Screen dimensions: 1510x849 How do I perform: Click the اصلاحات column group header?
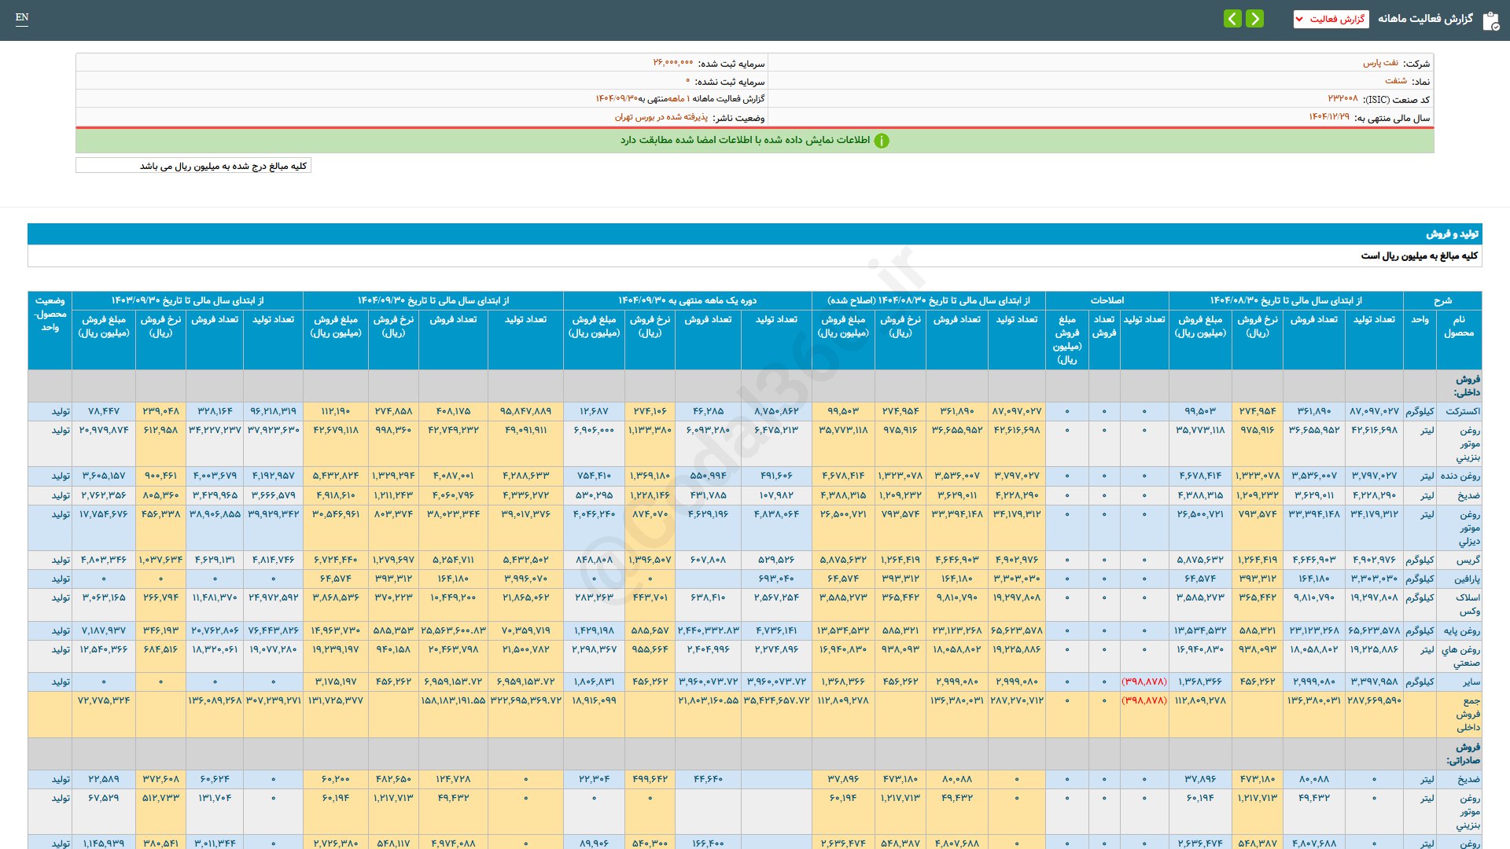pyautogui.click(x=1107, y=300)
